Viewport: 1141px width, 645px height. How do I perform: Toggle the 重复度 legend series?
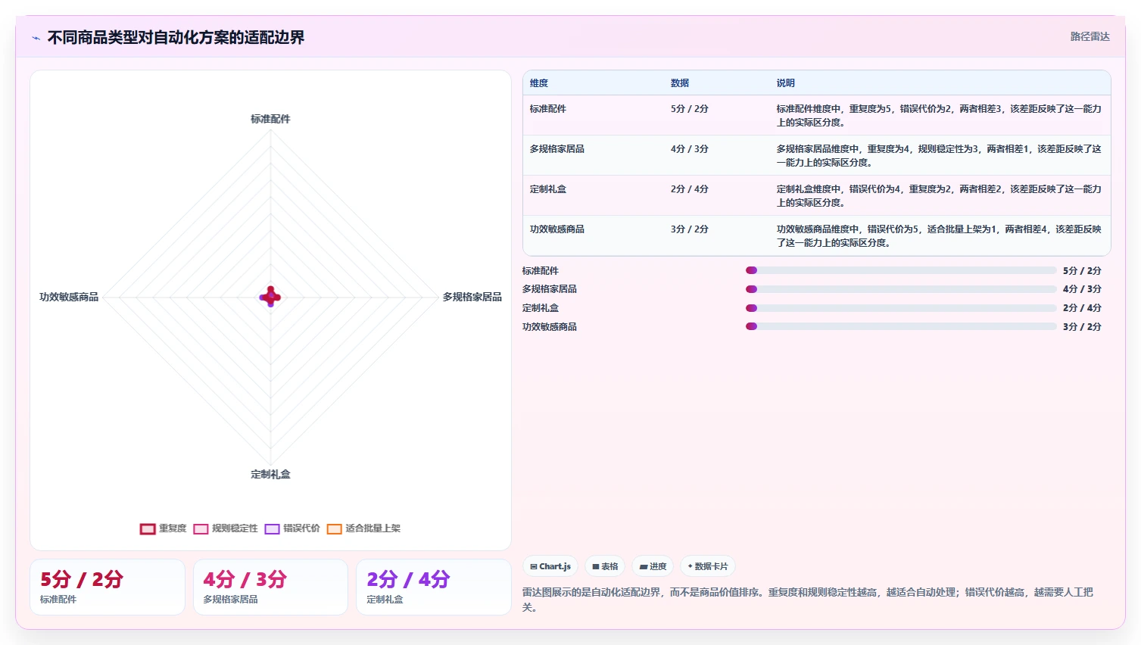(164, 528)
